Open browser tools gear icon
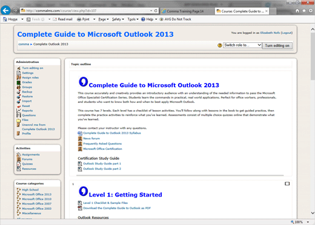This screenshot has height=225, width=315. [311, 11]
